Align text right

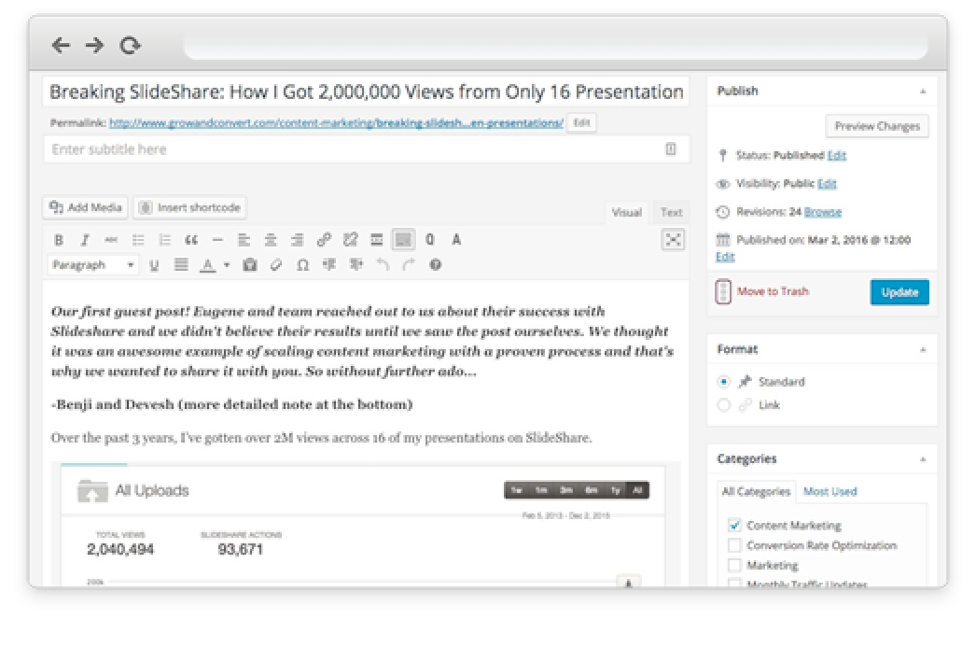tap(297, 240)
